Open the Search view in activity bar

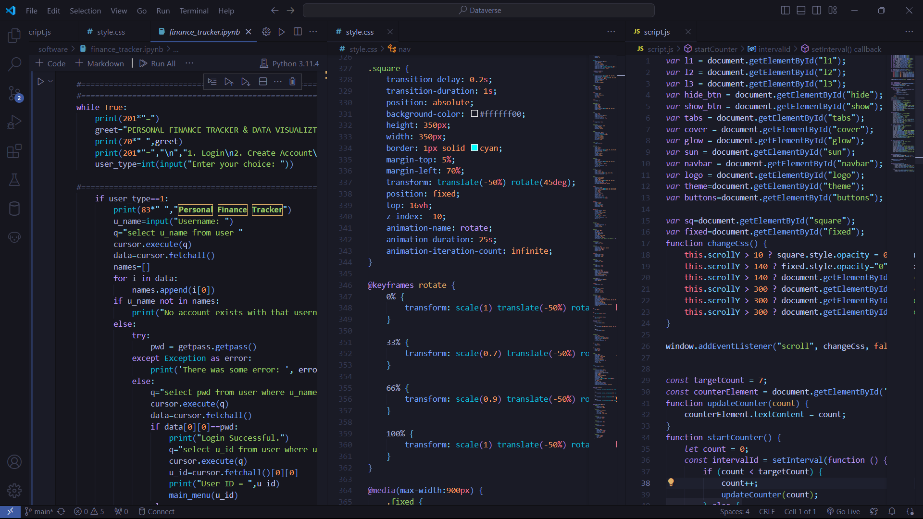pyautogui.click(x=14, y=63)
